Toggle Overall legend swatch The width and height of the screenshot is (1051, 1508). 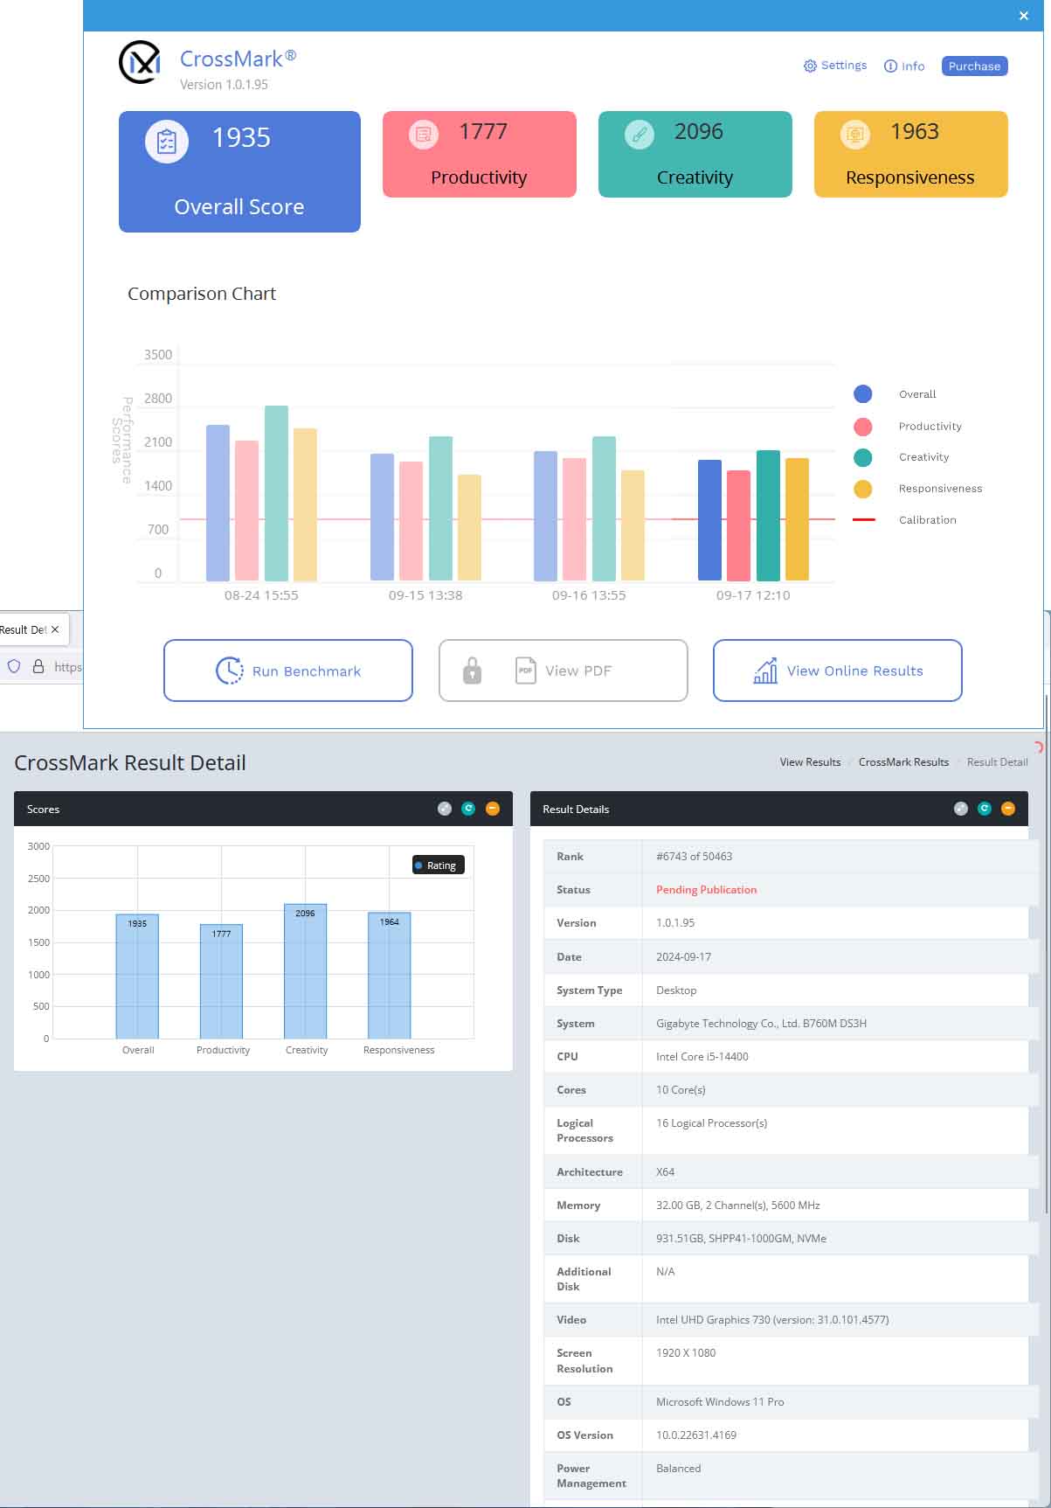[862, 394]
